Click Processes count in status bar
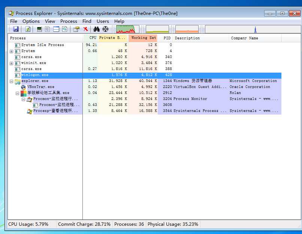This screenshot has height=234, width=302. pos(129,224)
